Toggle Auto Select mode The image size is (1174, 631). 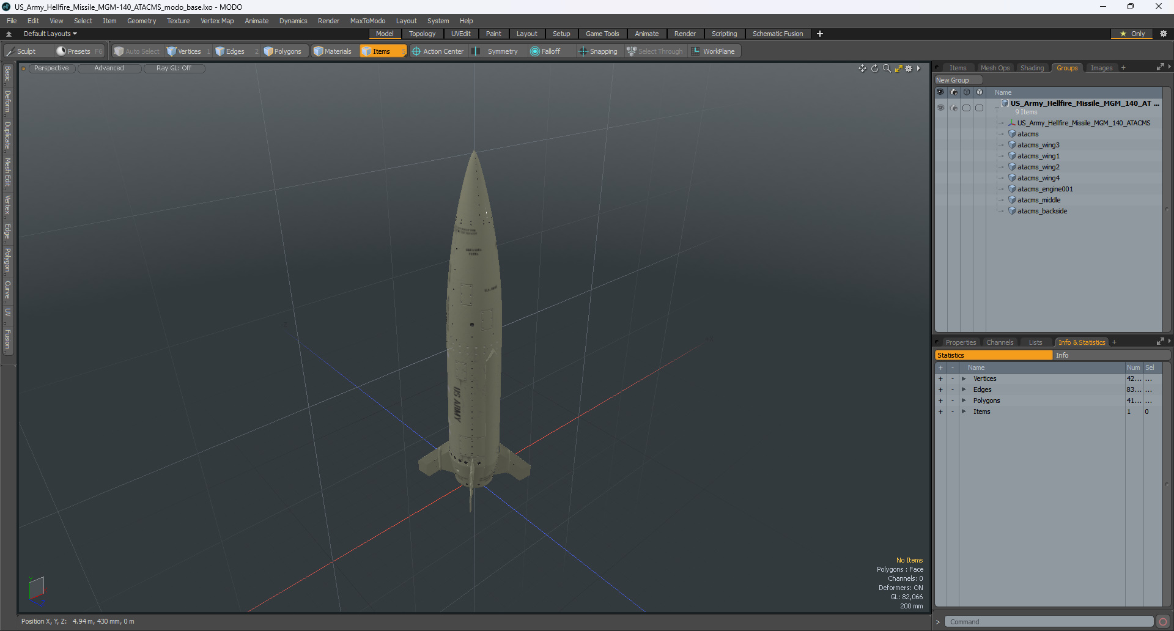tap(137, 51)
